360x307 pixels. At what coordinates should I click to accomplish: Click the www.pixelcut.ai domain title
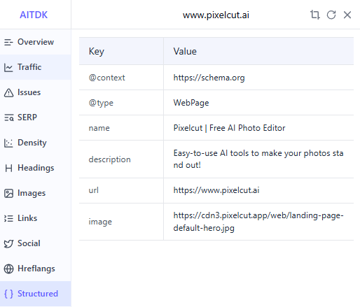(216, 15)
